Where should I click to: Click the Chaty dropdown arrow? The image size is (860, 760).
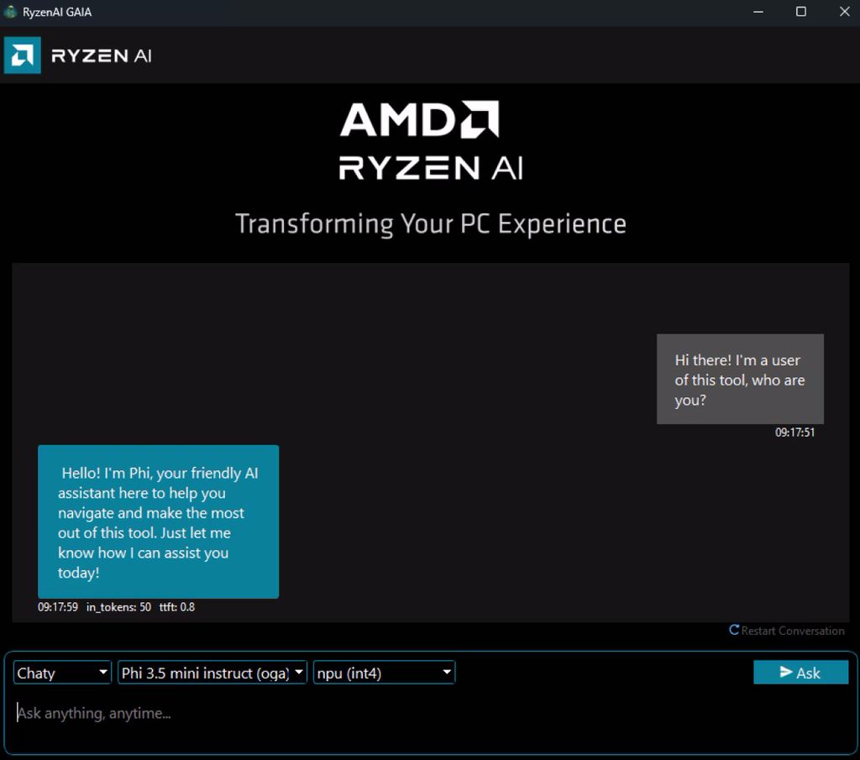pyautogui.click(x=104, y=672)
